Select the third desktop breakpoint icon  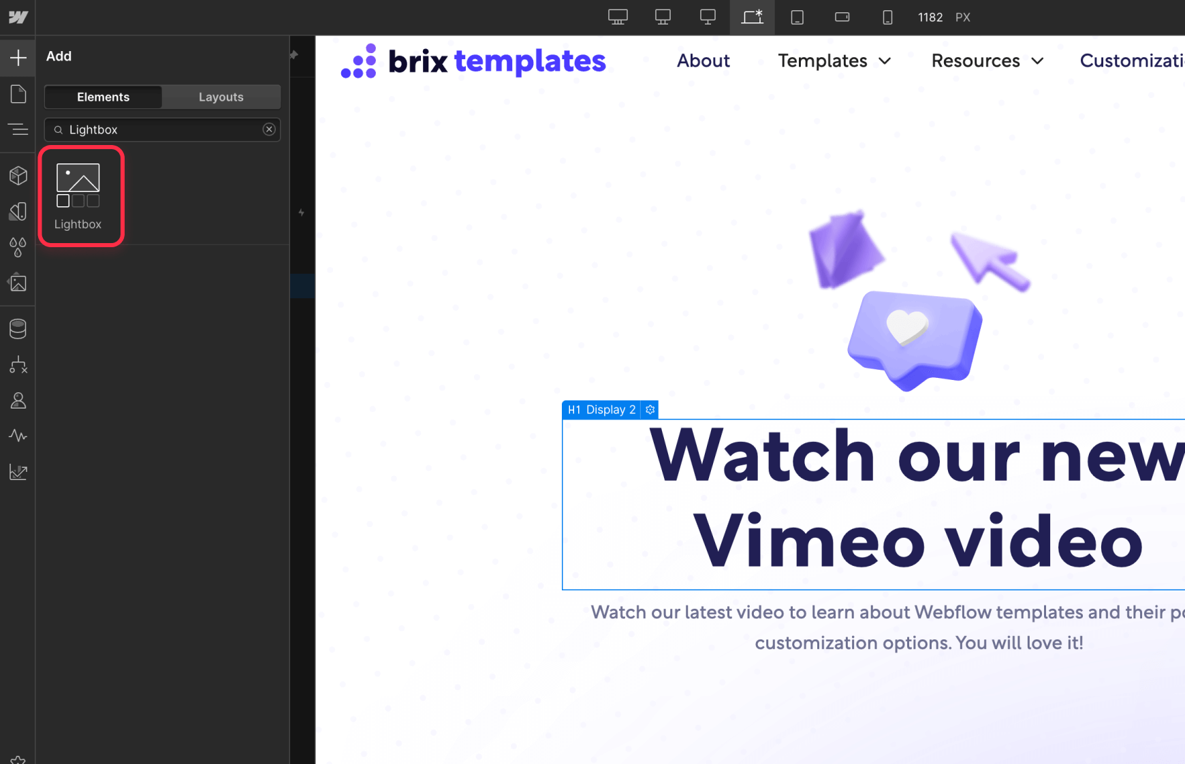tap(708, 17)
